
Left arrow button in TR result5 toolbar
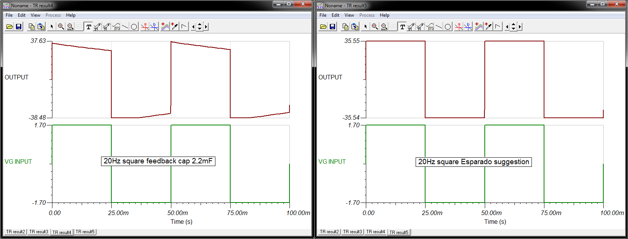tap(507, 27)
